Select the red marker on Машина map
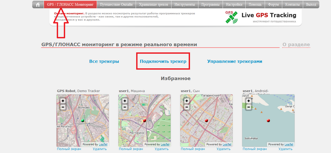 pyautogui.click(x=144, y=120)
